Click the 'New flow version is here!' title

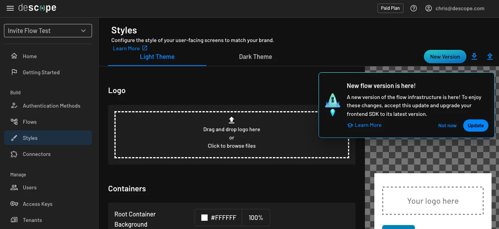tap(381, 86)
